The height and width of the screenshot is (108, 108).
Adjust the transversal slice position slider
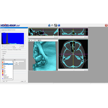pyautogui.click(x=74, y=70)
